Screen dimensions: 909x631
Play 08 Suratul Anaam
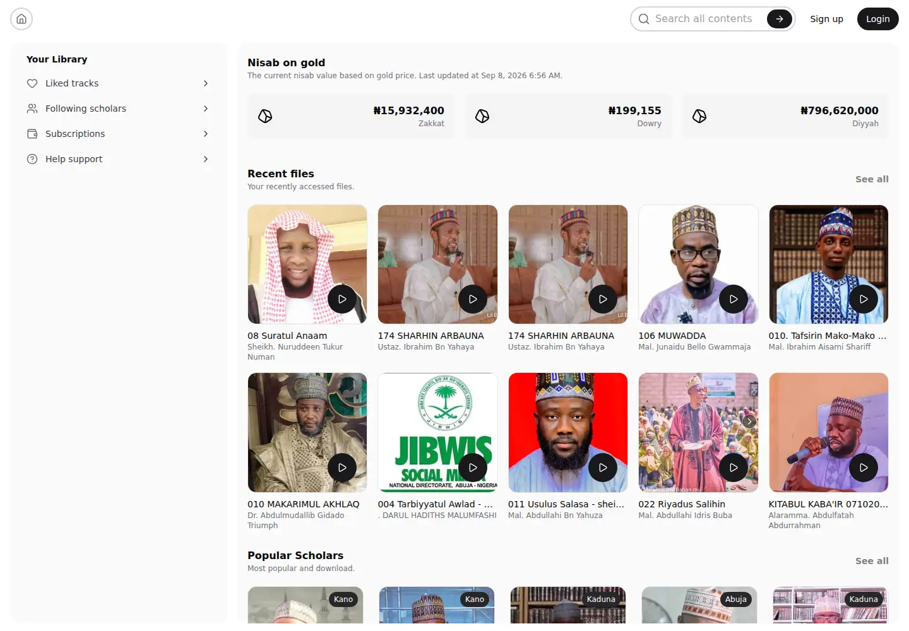[x=342, y=299]
